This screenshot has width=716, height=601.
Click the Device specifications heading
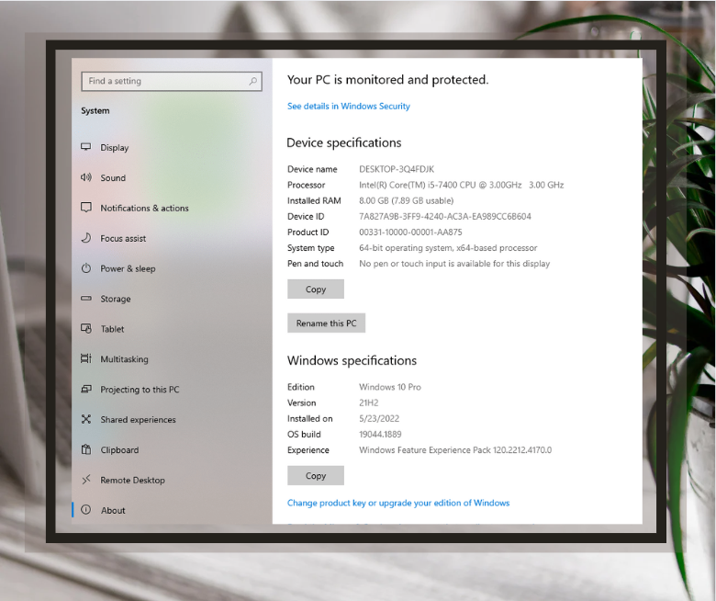344,142
